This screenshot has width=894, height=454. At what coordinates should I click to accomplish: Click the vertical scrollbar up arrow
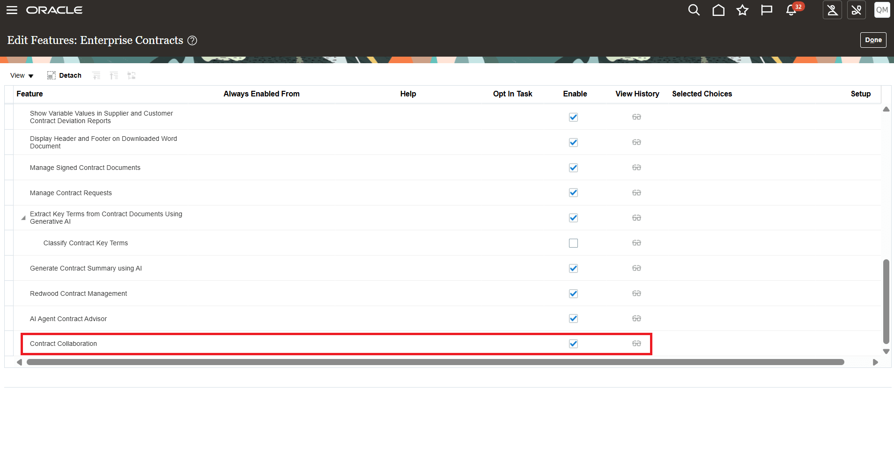click(886, 109)
